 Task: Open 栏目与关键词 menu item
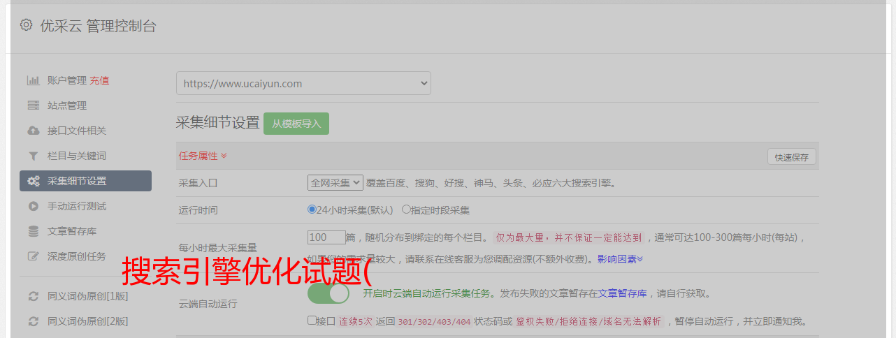[77, 156]
